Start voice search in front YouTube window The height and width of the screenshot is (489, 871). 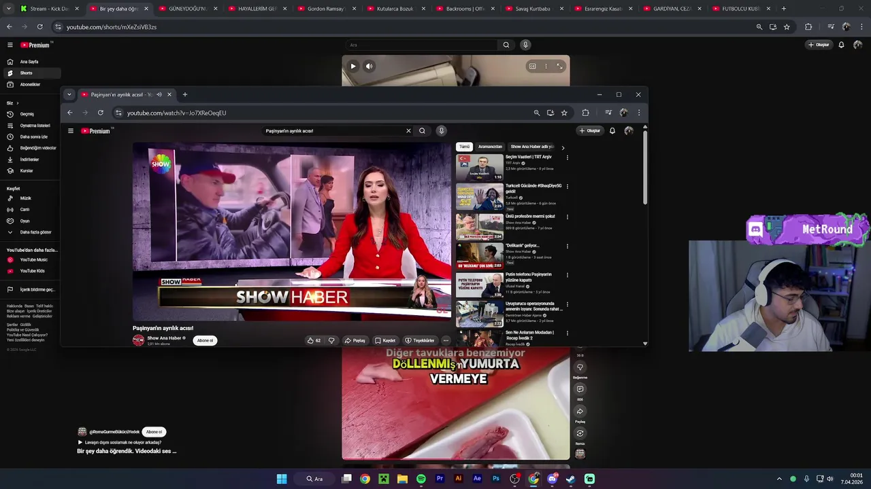[441, 131]
